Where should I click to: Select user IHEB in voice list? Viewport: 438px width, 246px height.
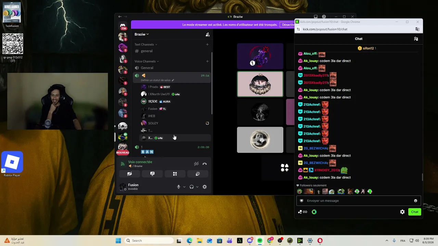click(x=175, y=116)
